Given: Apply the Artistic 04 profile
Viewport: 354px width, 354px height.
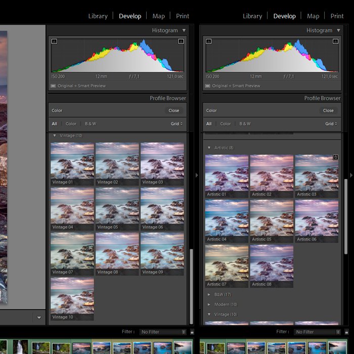Looking at the screenshot, I should (x=227, y=222).
